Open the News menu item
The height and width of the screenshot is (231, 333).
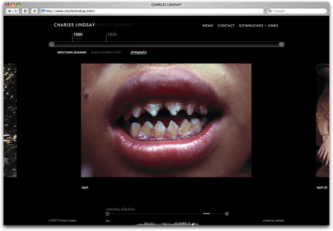point(208,26)
